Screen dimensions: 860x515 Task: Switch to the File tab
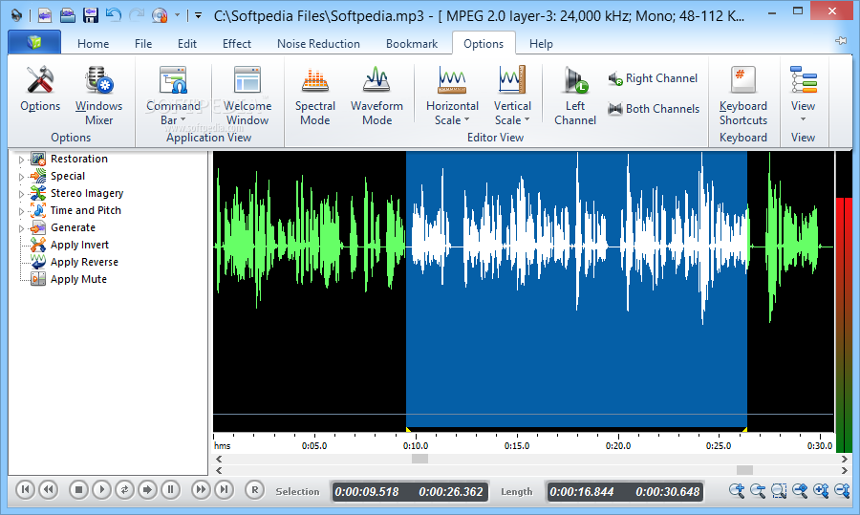point(143,43)
